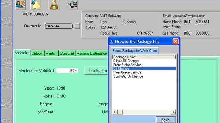The width and height of the screenshot is (220, 123).
Task: Open the Revise Estimate tab
Action: (x=92, y=53)
